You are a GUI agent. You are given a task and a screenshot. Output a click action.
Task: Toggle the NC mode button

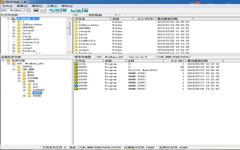point(37,10)
